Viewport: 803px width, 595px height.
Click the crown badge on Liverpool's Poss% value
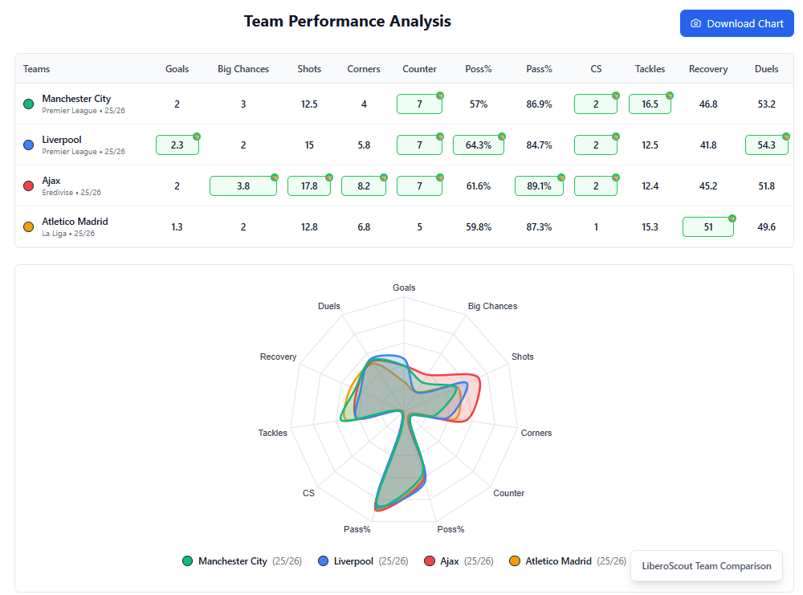coord(501,137)
